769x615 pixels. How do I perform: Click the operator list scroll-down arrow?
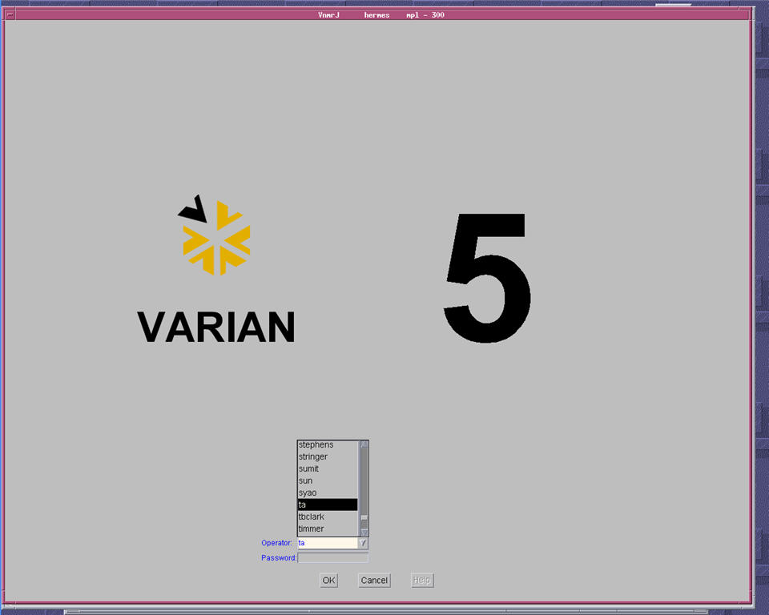(364, 532)
